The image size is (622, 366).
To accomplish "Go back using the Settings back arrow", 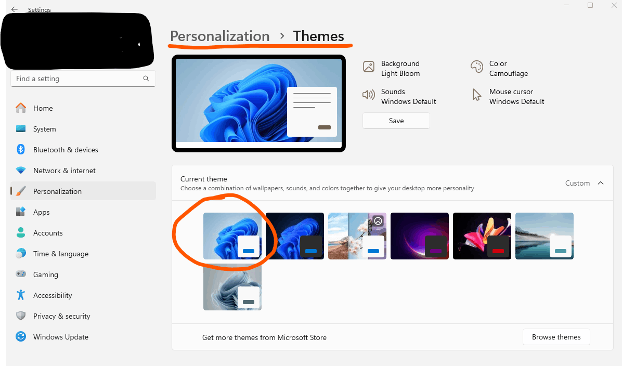I will pyautogui.click(x=14, y=9).
